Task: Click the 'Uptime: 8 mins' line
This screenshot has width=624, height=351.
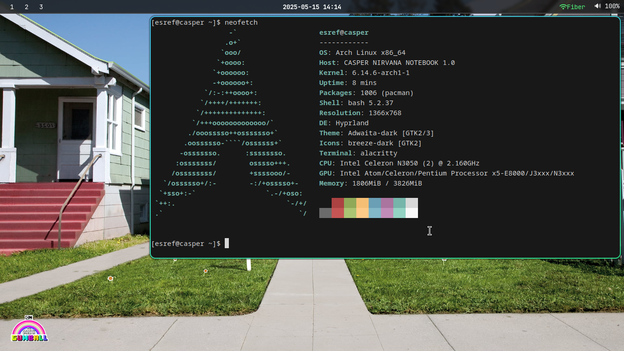Action: click(348, 83)
